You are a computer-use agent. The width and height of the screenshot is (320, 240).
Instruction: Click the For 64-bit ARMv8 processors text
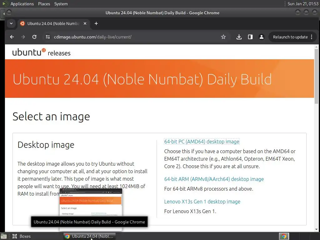click(208, 189)
